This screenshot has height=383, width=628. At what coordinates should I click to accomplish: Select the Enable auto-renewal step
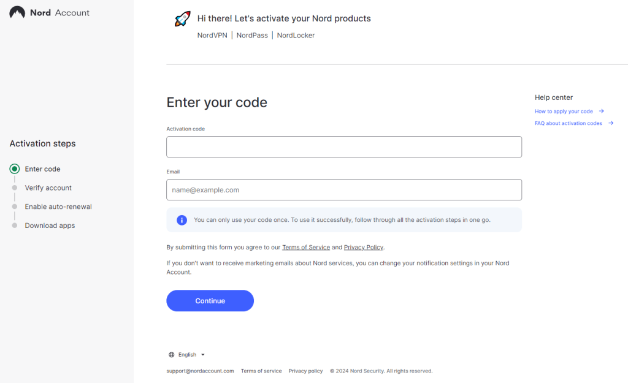coord(58,207)
